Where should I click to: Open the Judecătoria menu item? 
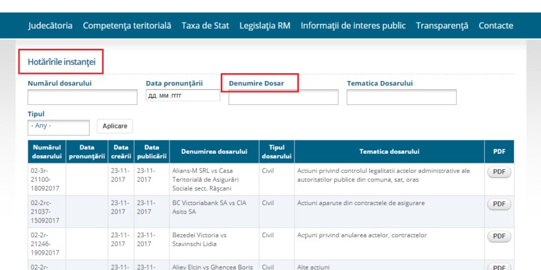50,26
